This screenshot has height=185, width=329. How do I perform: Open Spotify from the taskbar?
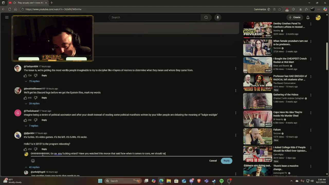pyautogui.click(x=221, y=181)
